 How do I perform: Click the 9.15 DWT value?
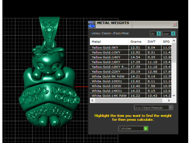[x=151, y=91]
